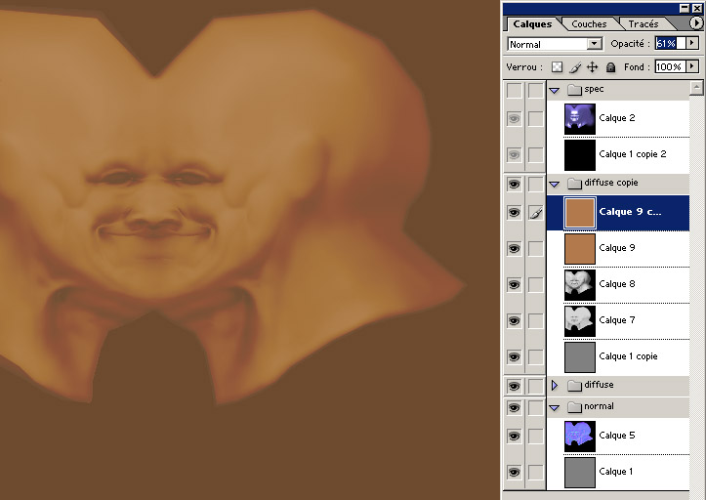Viewport: 706px width, 500px height.
Task: Select the black Calque 1 copie 2 thumbnail
Action: pyautogui.click(x=580, y=155)
